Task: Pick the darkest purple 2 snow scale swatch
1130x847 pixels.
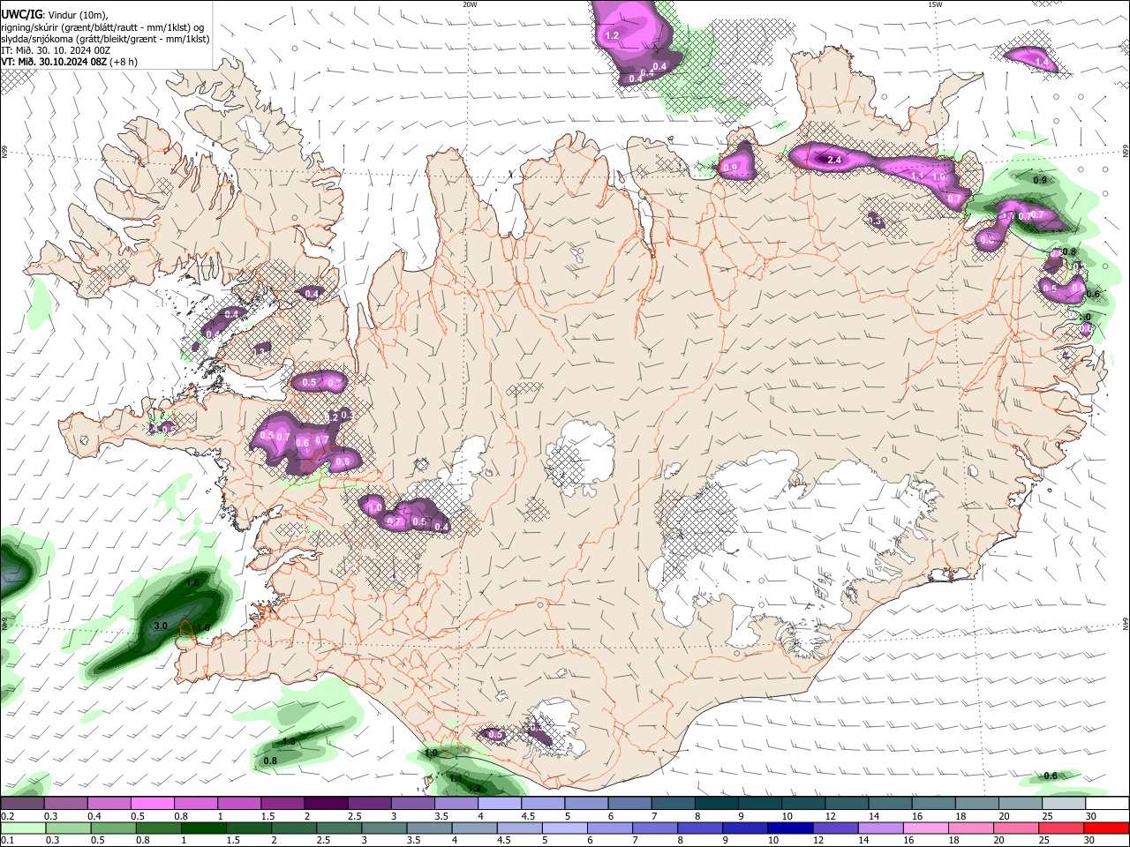Action: pyautogui.click(x=326, y=804)
